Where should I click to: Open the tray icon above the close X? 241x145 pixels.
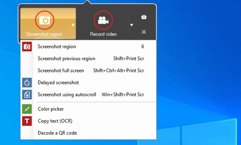pos(144,17)
